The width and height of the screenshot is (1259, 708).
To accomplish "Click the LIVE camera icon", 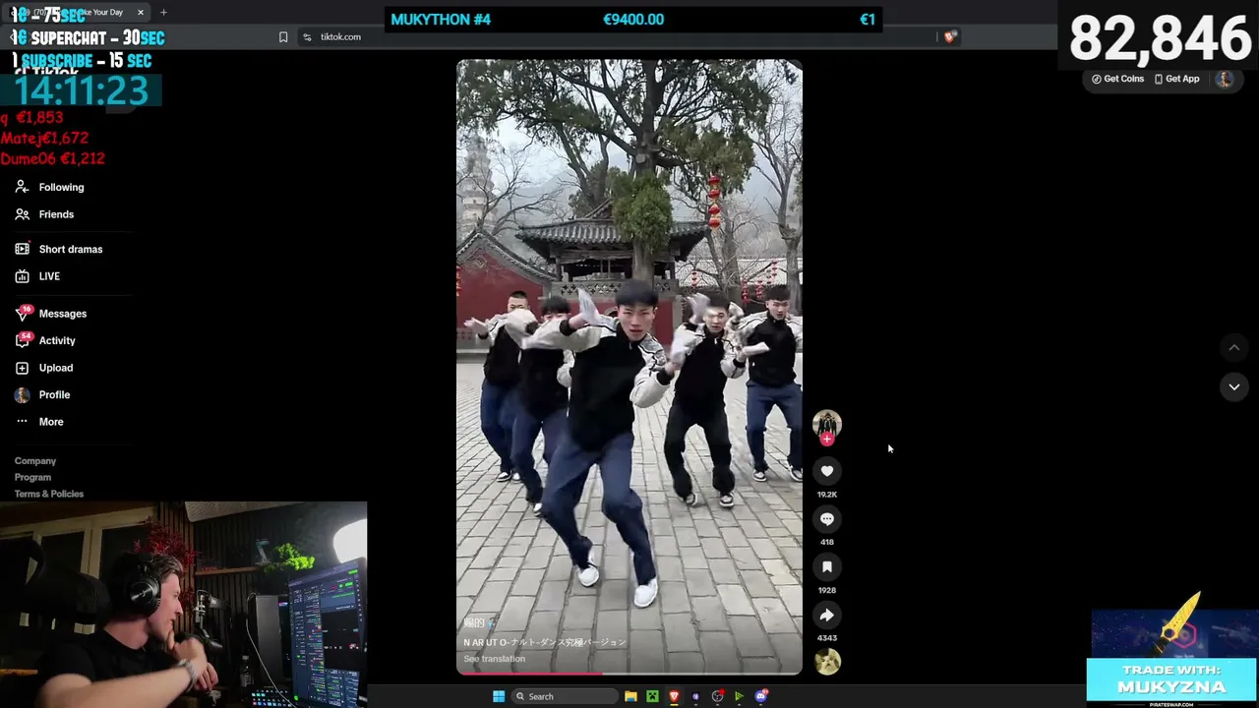I will point(22,276).
